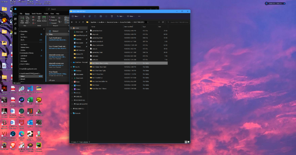Click the Refresh icon beside address bar

point(163,22)
